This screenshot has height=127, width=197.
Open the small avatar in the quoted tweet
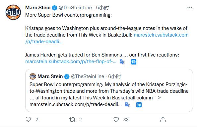(33, 76)
